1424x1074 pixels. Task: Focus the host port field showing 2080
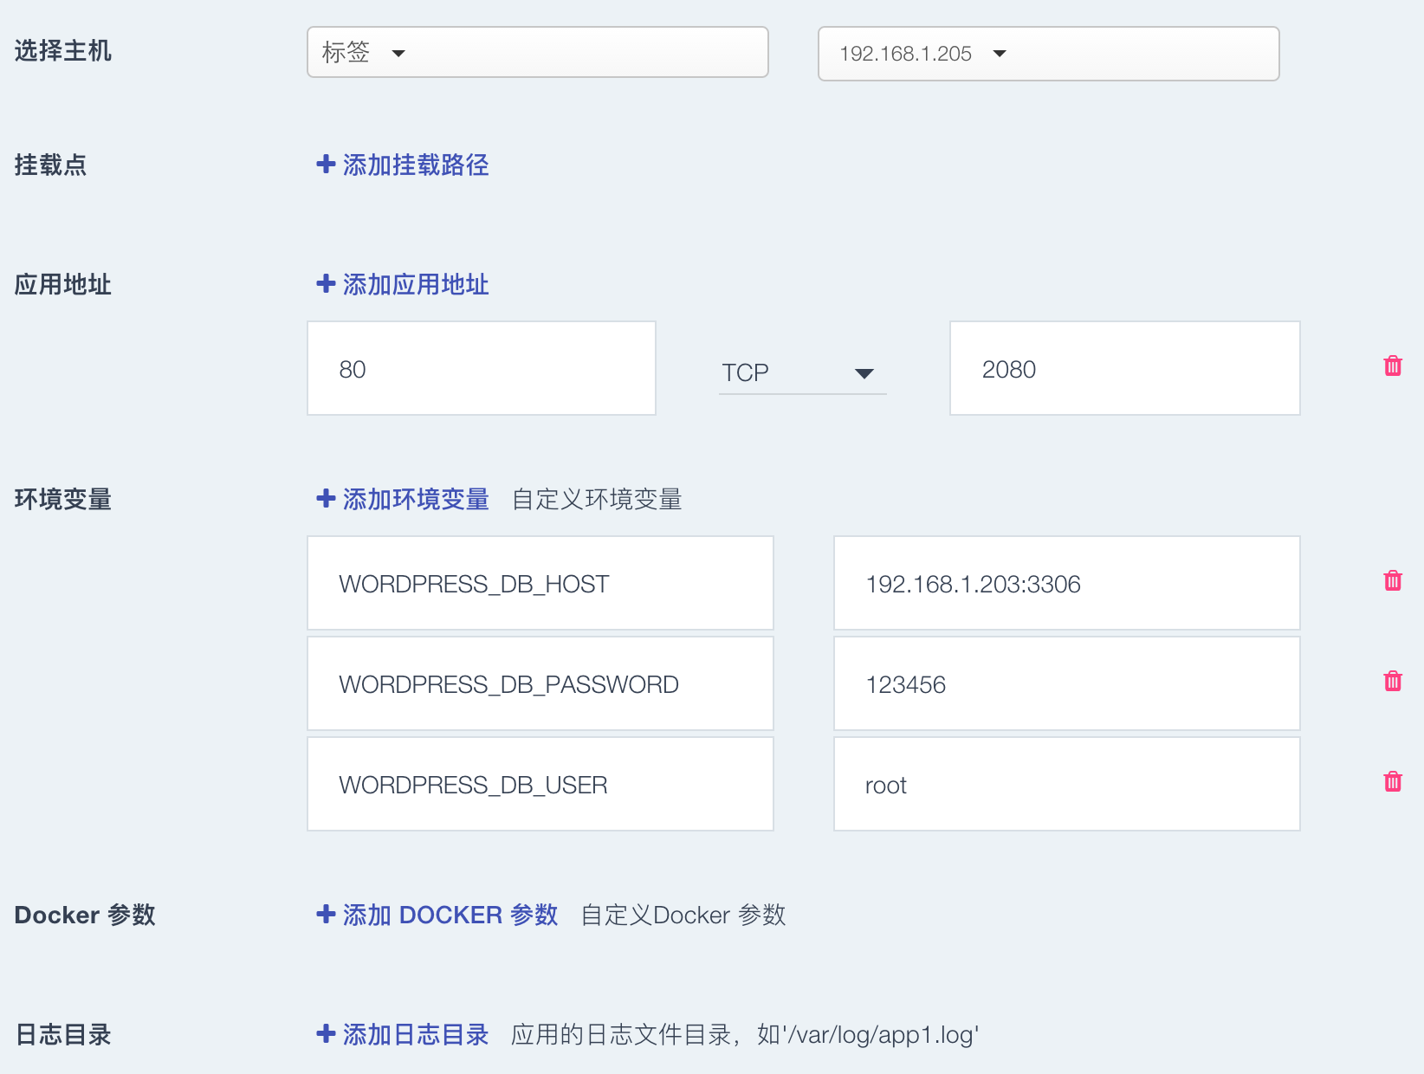coord(1124,368)
